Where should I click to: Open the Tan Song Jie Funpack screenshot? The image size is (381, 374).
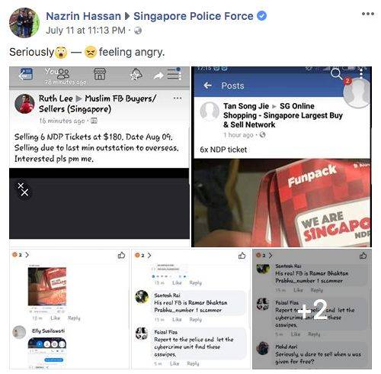tap(281, 156)
